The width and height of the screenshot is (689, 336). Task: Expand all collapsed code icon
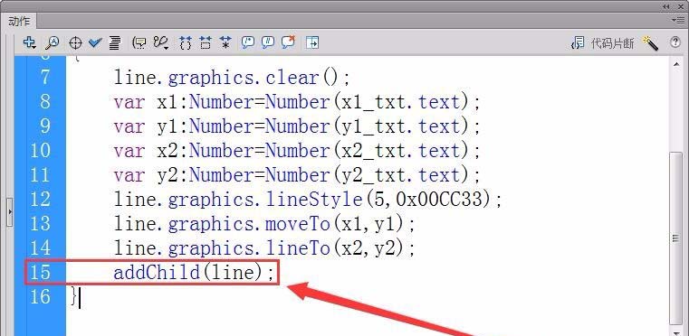[x=225, y=42]
